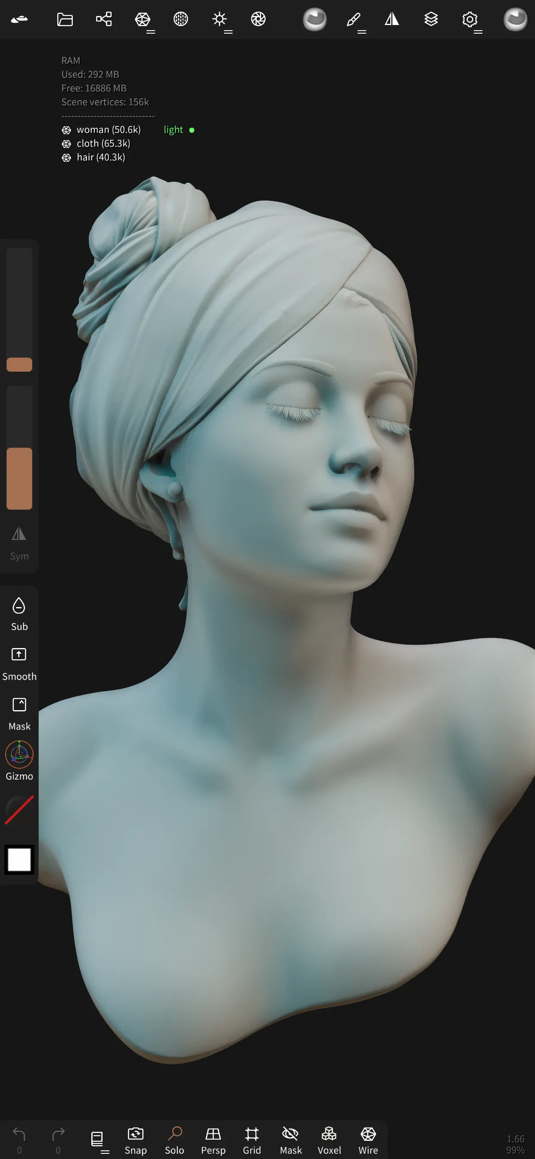The image size is (535, 1159).
Task: Toggle the Grid display
Action: pyautogui.click(x=252, y=1140)
